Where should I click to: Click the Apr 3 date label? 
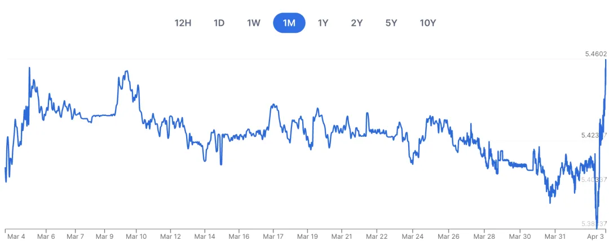click(595, 237)
